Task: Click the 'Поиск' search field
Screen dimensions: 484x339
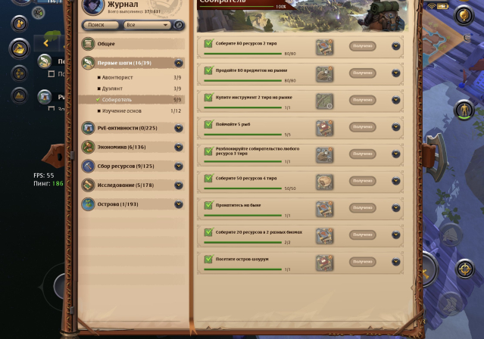Action: point(101,25)
